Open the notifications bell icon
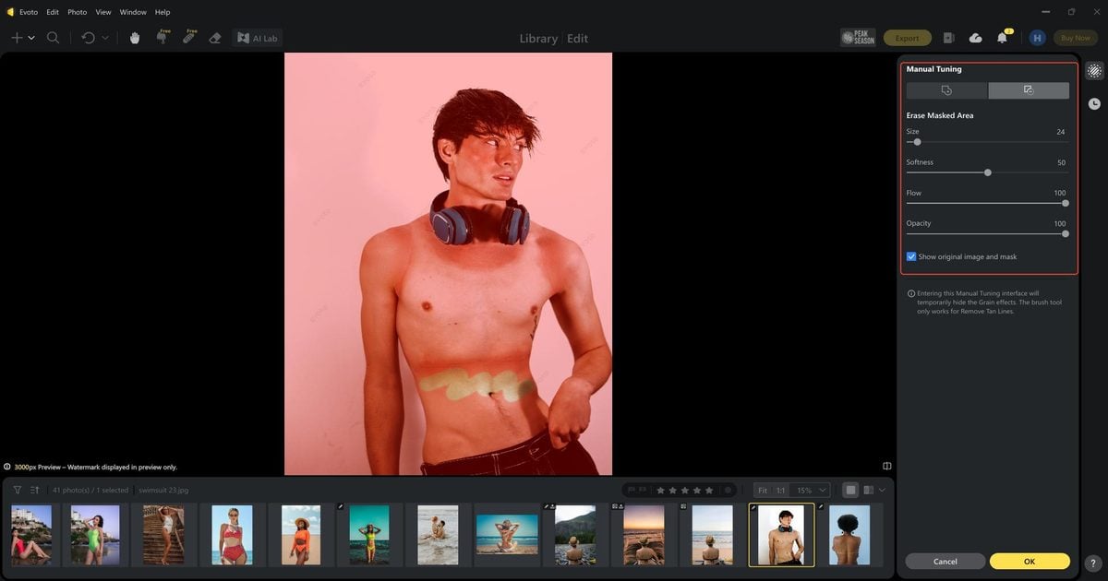This screenshot has width=1108, height=581. 1003,38
